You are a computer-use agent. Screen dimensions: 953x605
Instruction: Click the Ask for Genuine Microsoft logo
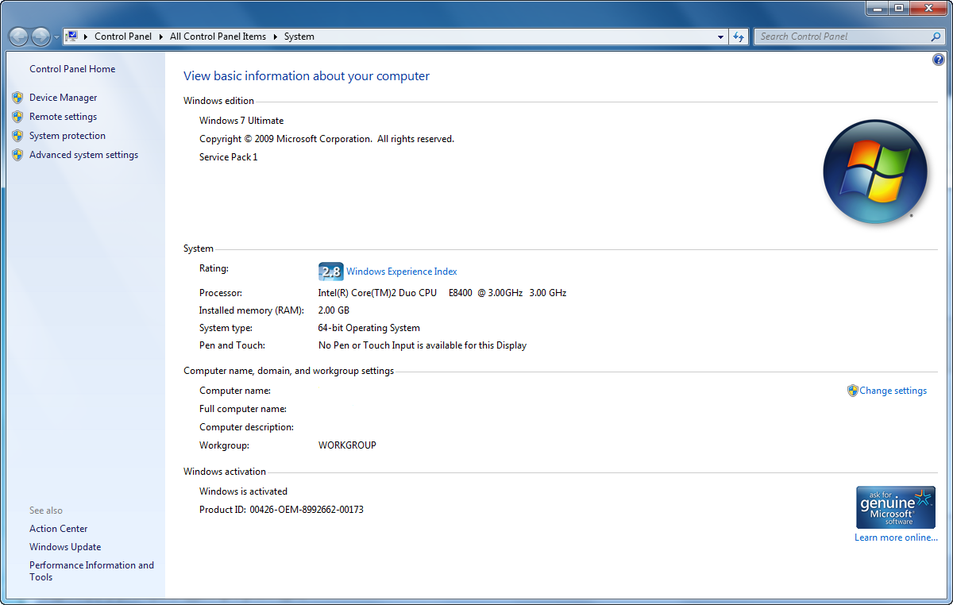(x=896, y=507)
